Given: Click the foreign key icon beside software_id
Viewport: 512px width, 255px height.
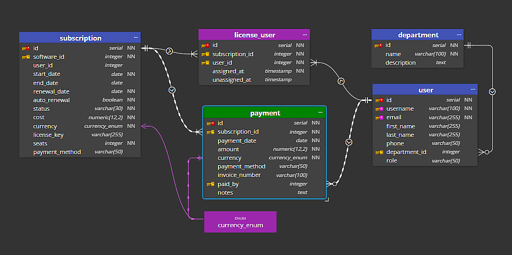Looking at the screenshot, I should (26, 57).
